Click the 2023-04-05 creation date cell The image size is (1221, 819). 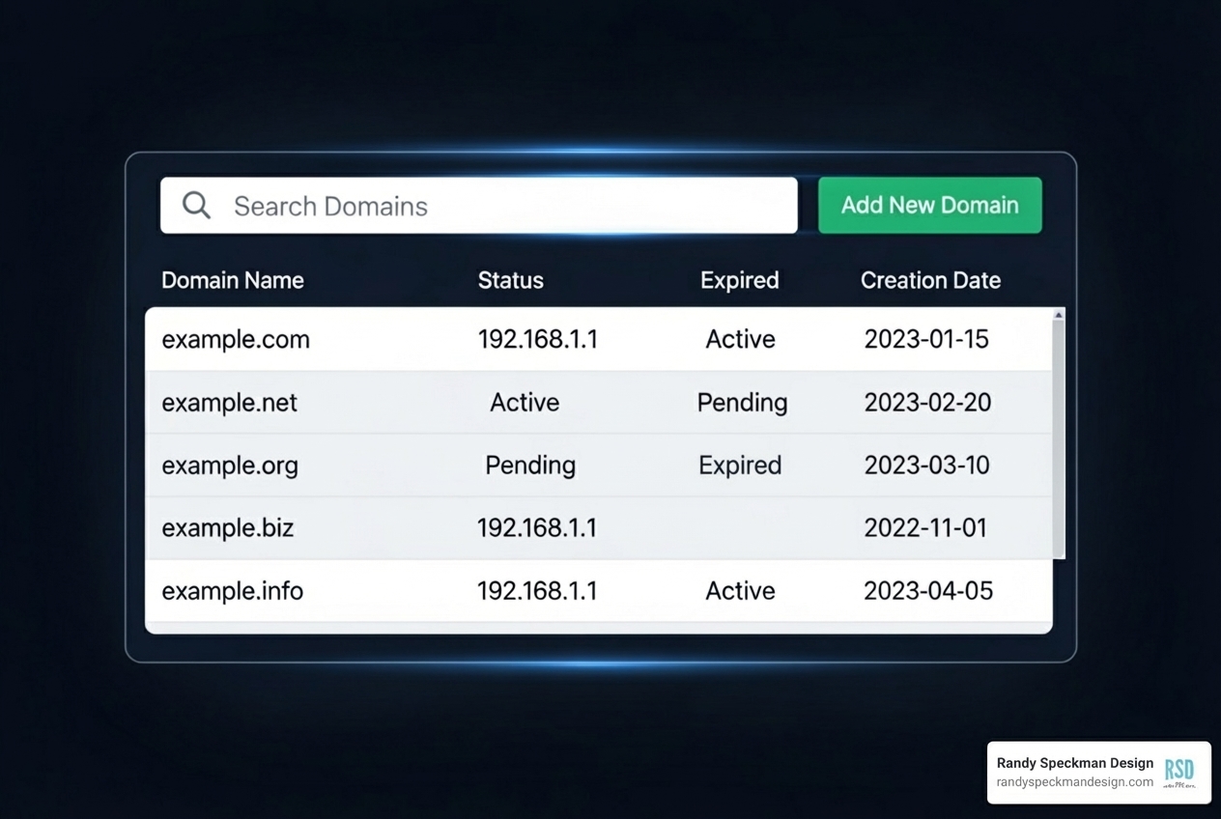point(927,590)
